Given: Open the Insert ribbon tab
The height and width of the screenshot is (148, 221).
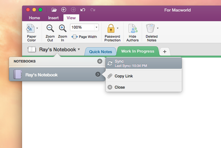Looking at the screenshot, I should coord(53,18).
